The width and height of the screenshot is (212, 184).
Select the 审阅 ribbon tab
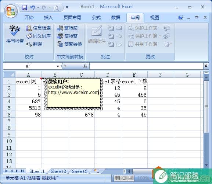pyautogui.click(x=135, y=17)
